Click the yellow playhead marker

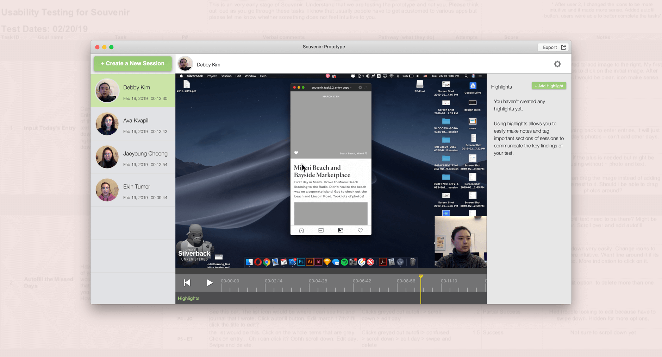(421, 276)
